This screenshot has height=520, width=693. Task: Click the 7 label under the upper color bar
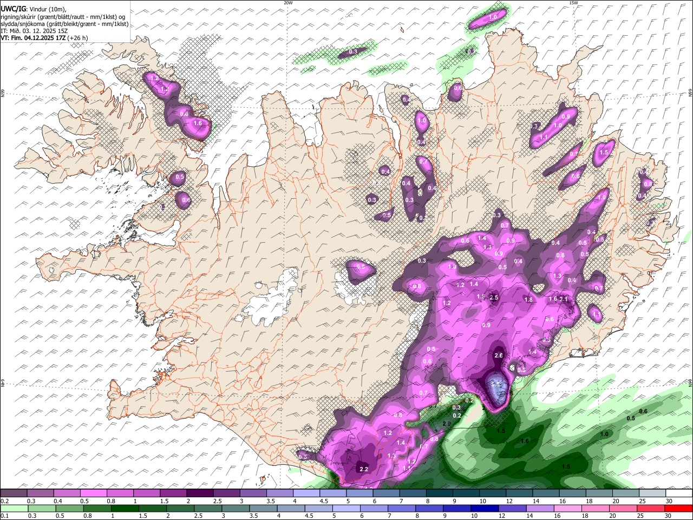tap(401, 500)
